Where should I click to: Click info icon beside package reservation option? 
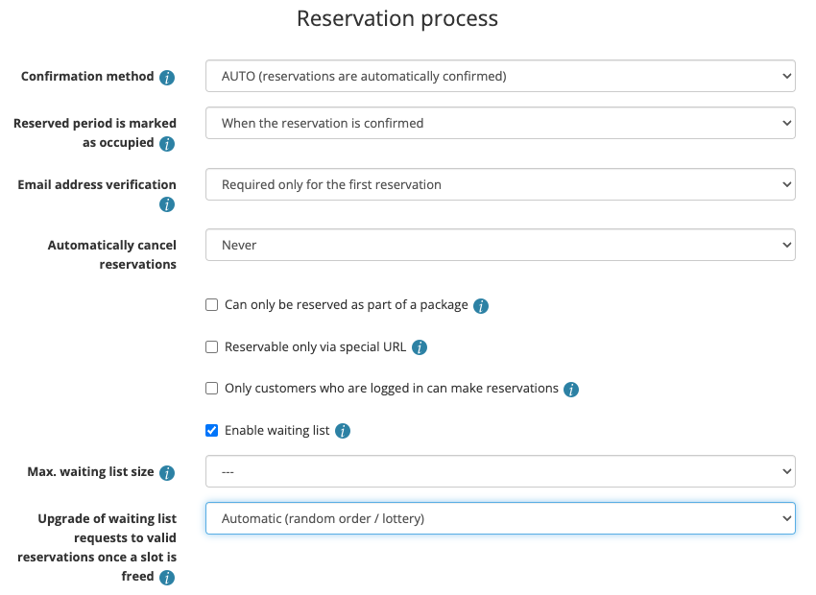[x=481, y=306]
